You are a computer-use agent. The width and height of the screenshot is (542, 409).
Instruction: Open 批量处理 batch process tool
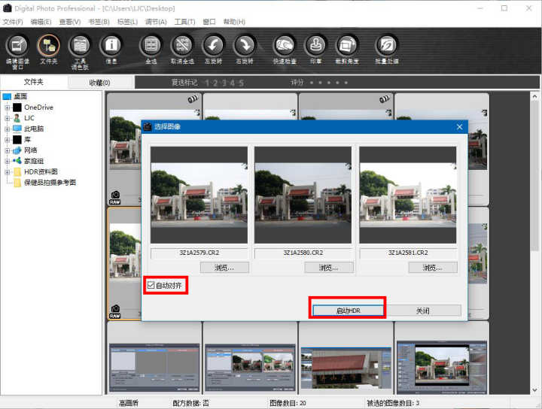[x=386, y=47]
